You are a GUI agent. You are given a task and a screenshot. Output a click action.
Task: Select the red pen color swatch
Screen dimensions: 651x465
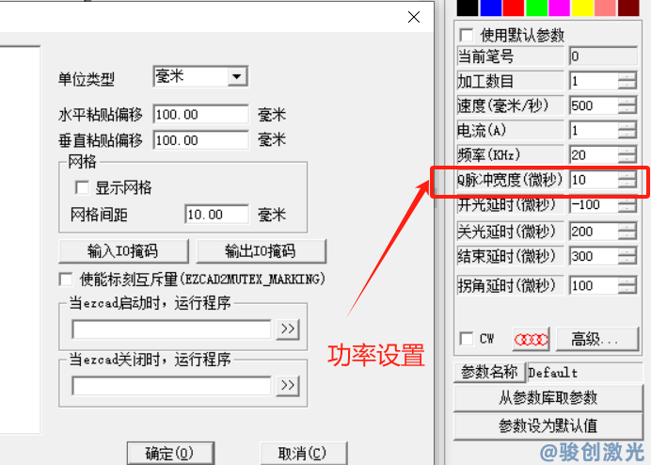pos(513,8)
